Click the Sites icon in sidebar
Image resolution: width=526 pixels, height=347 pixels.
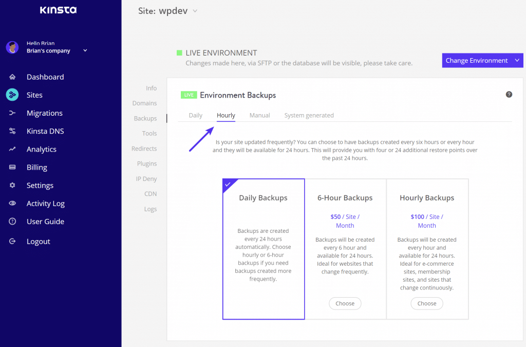(12, 95)
